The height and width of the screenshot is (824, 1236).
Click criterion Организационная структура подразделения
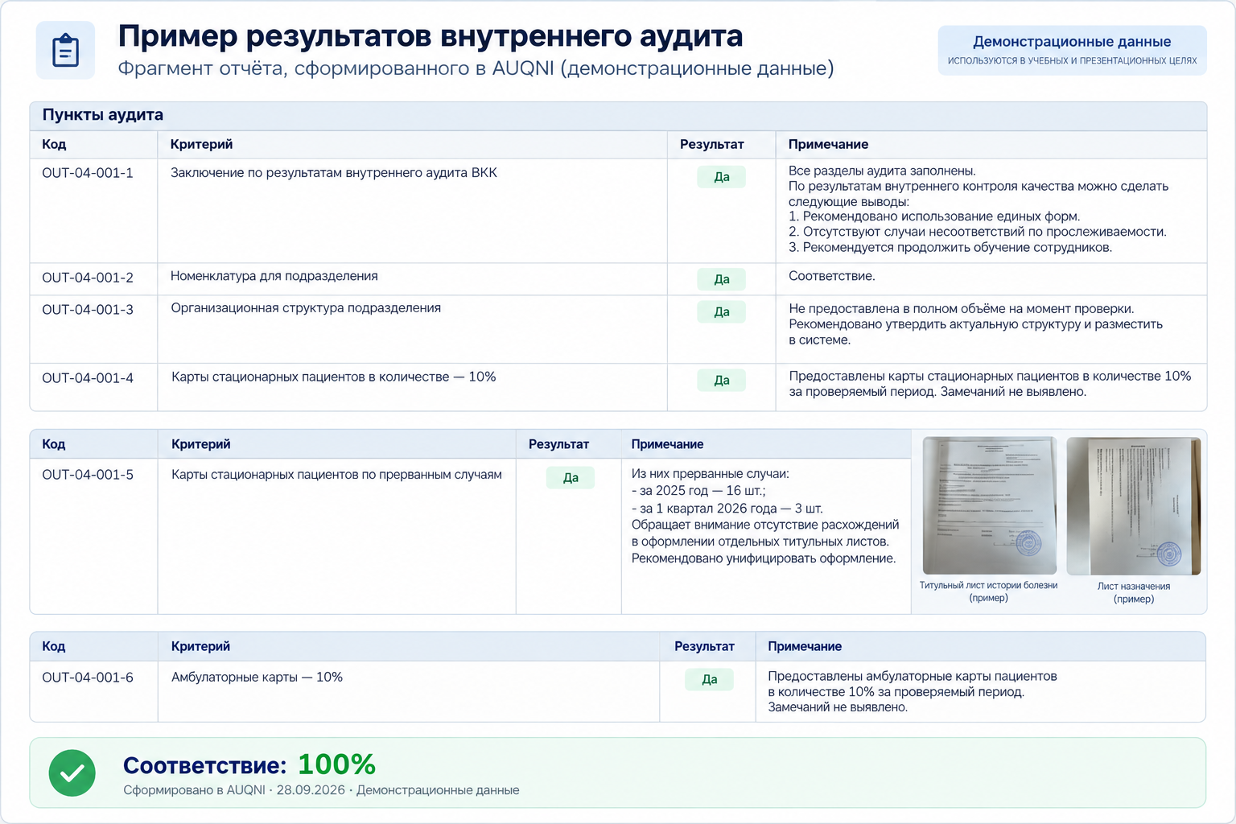click(x=306, y=308)
